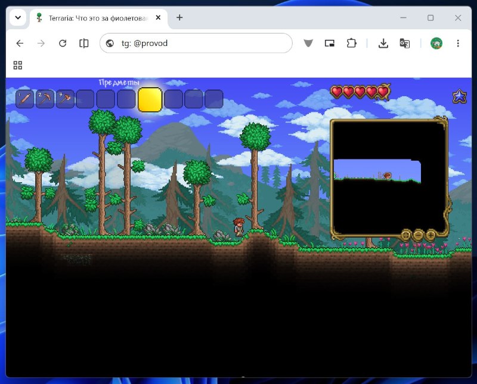Select the highlighted yellow hotbar slot
Image resolution: width=477 pixels, height=384 pixels.
(150, 100)
